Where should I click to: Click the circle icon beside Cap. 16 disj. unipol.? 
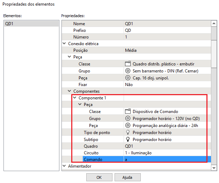click(128, 78)
